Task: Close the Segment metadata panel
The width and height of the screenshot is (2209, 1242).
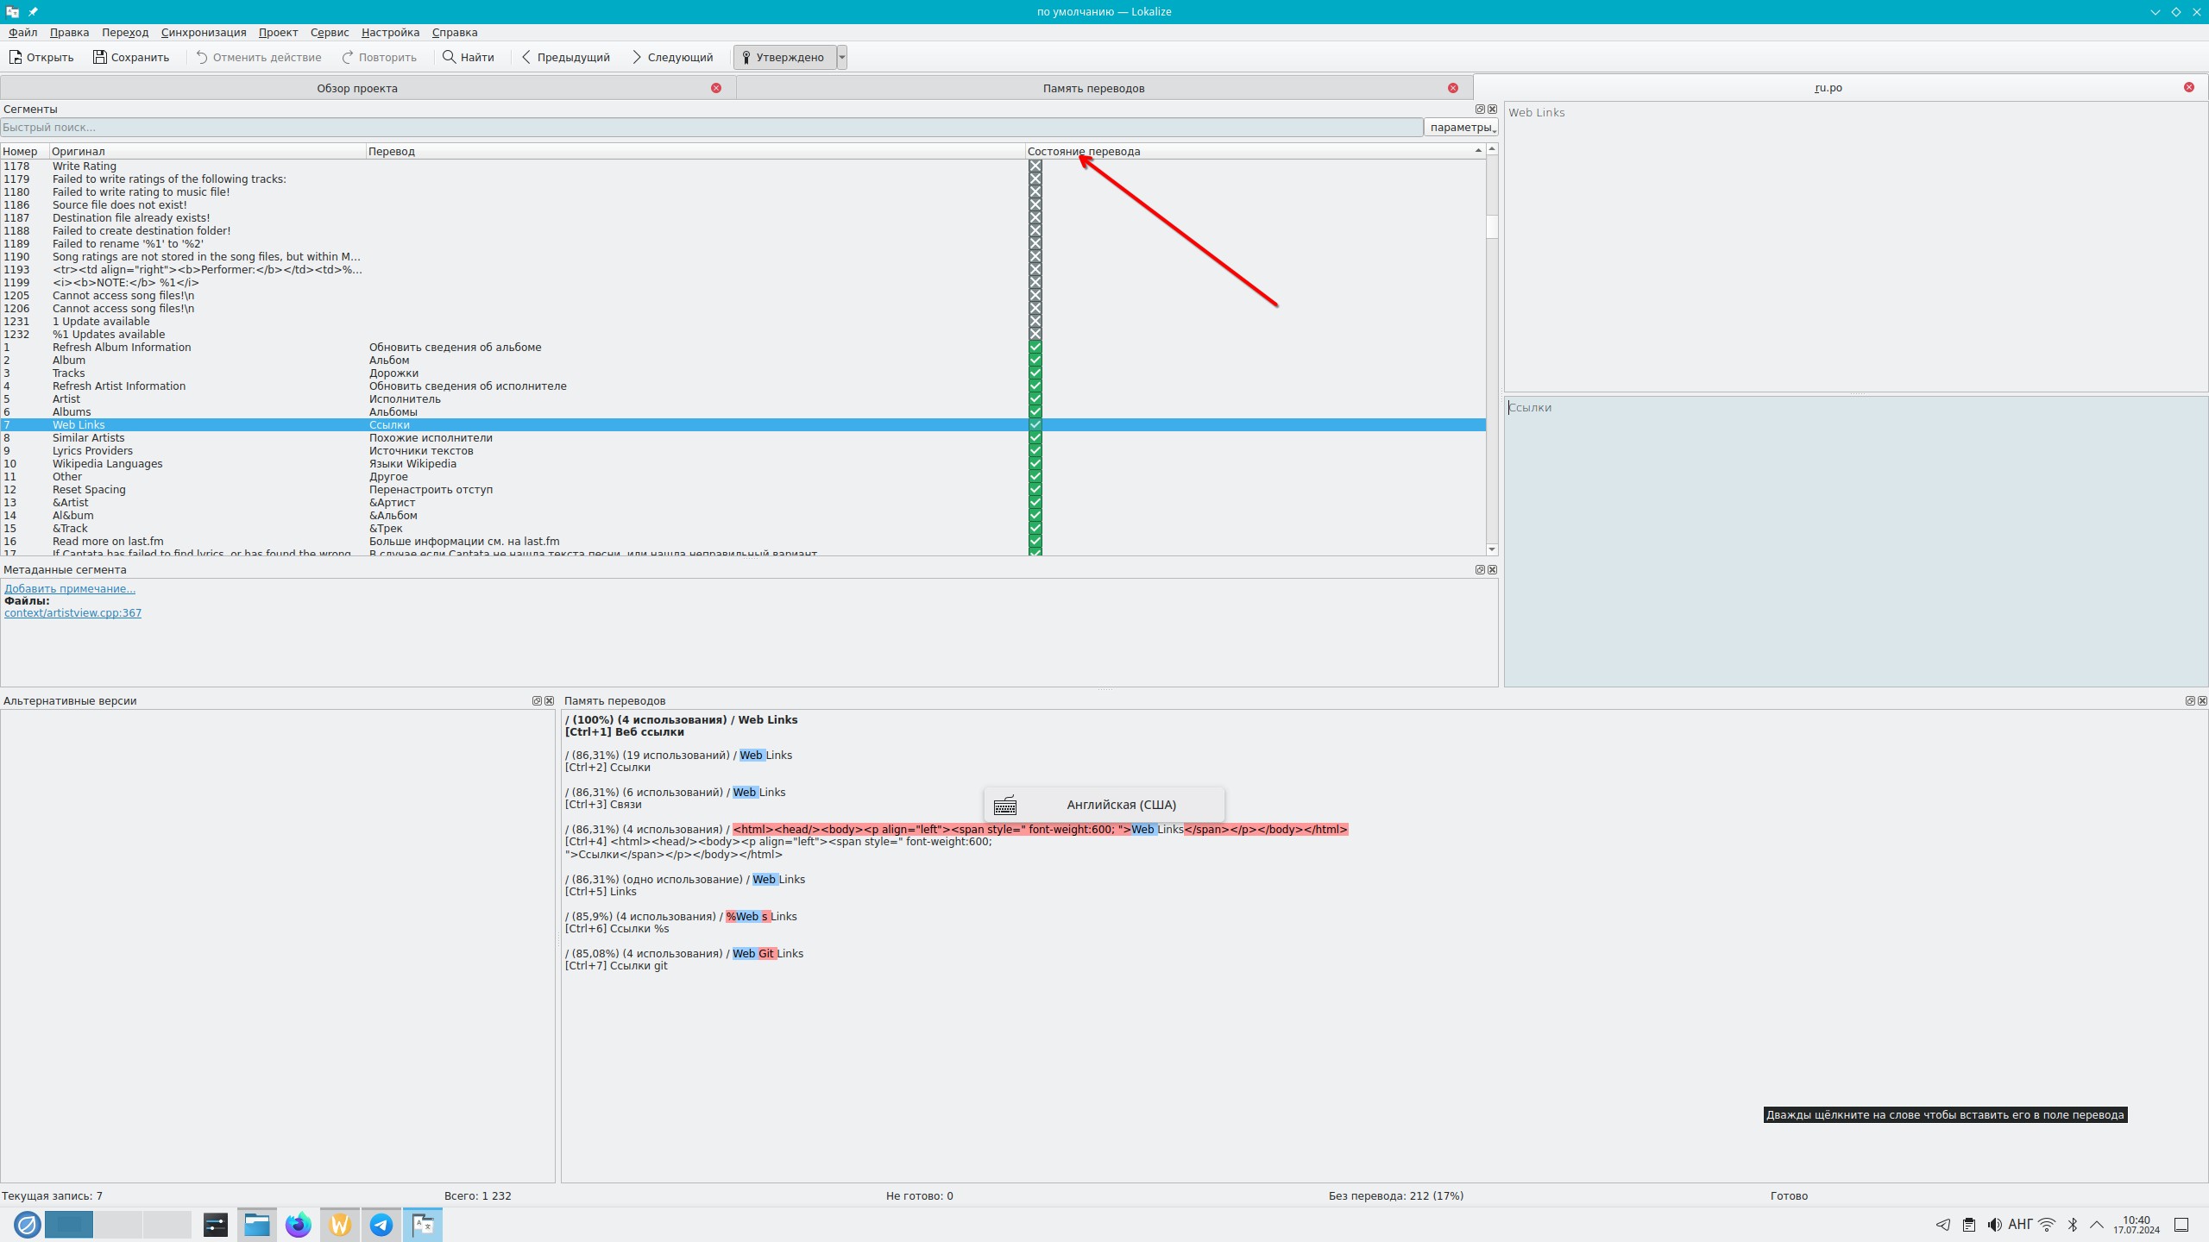Action: point(1492,569)
